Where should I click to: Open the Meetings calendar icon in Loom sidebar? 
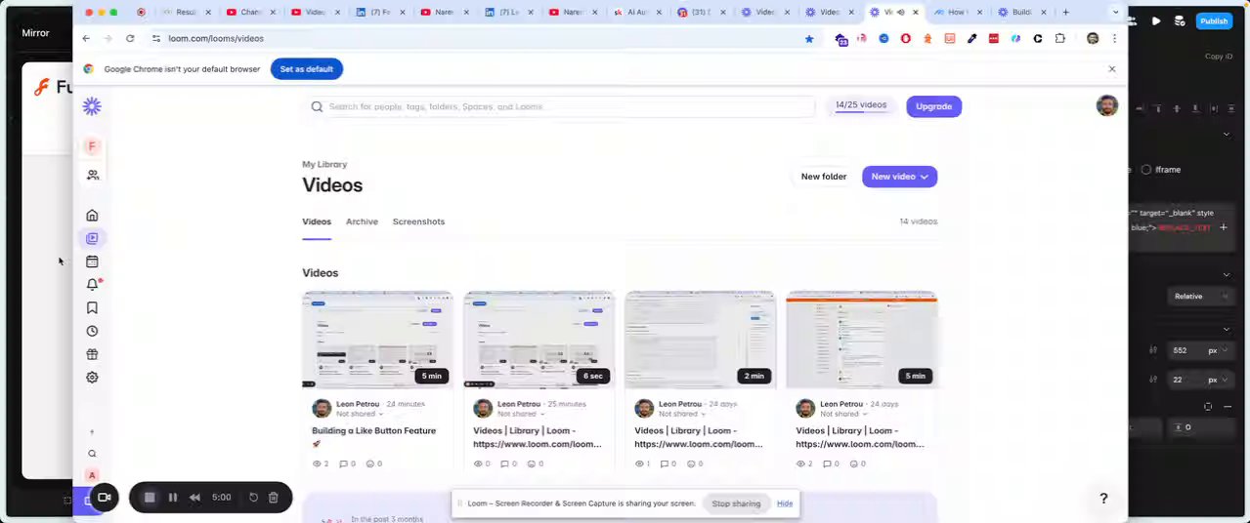pyautogui.click(x=92, y=261)
